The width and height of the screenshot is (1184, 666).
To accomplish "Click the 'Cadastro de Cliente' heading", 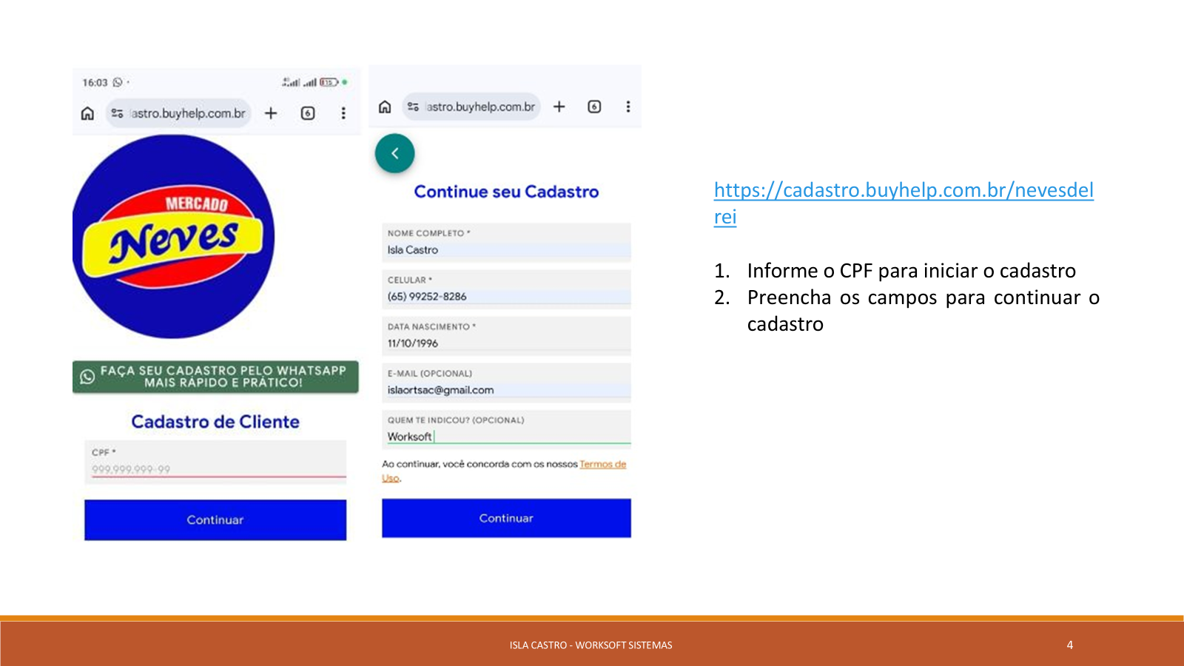I will coord(215,422).
